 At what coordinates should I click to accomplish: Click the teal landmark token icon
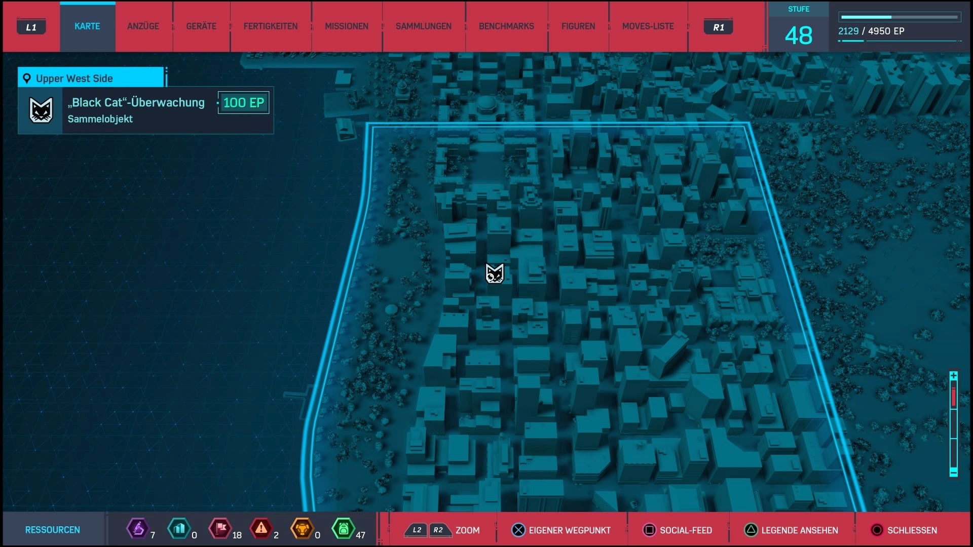point(178,529)
